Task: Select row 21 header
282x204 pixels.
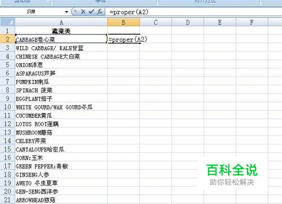Action: point(7,199)
